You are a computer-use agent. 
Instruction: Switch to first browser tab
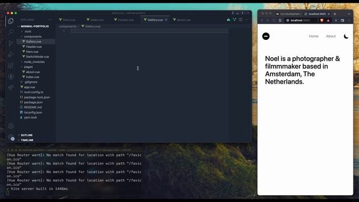tap(288, 14)
